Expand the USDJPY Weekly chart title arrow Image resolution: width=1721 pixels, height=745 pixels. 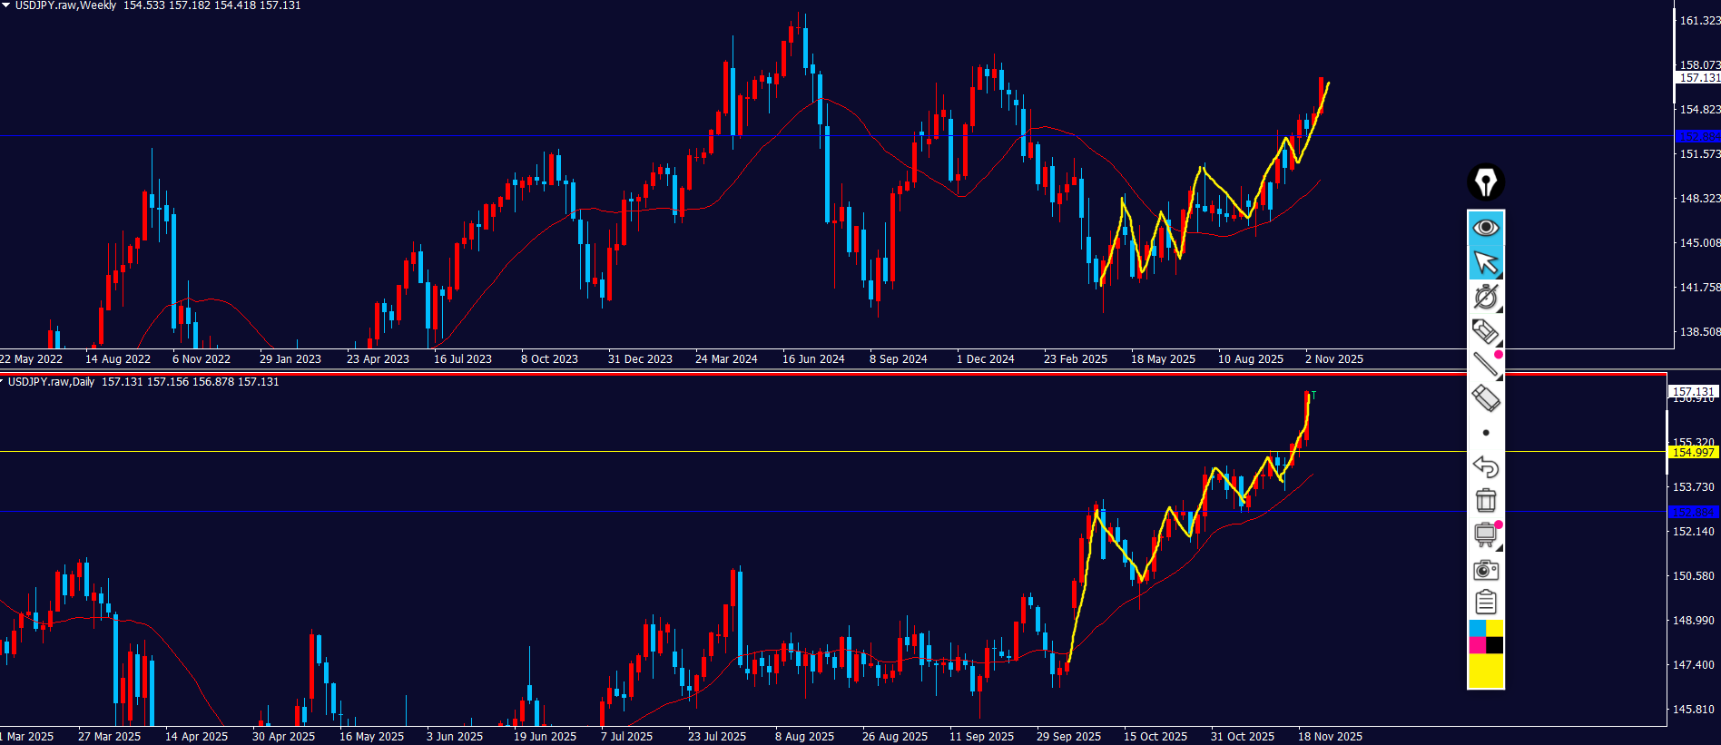click(x=5, y=5)
